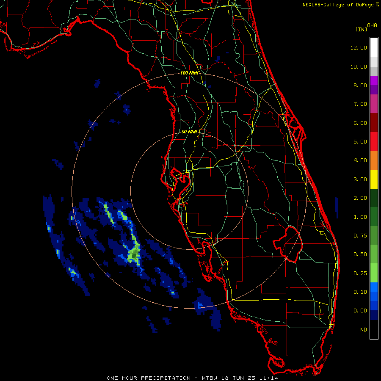Click the yellow 3.00 inch legend swatch

pyautogui.click(x=374, y=179)
